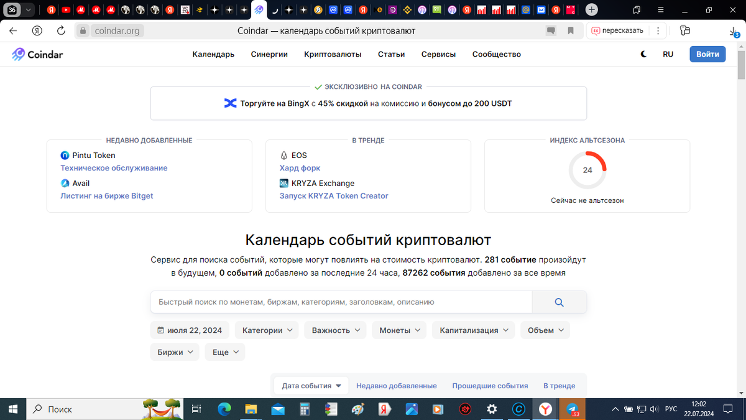Viewport: 746px width, 420px height.
Task: Click the lock icon in the address bar
Action: [x=84, y=30]
